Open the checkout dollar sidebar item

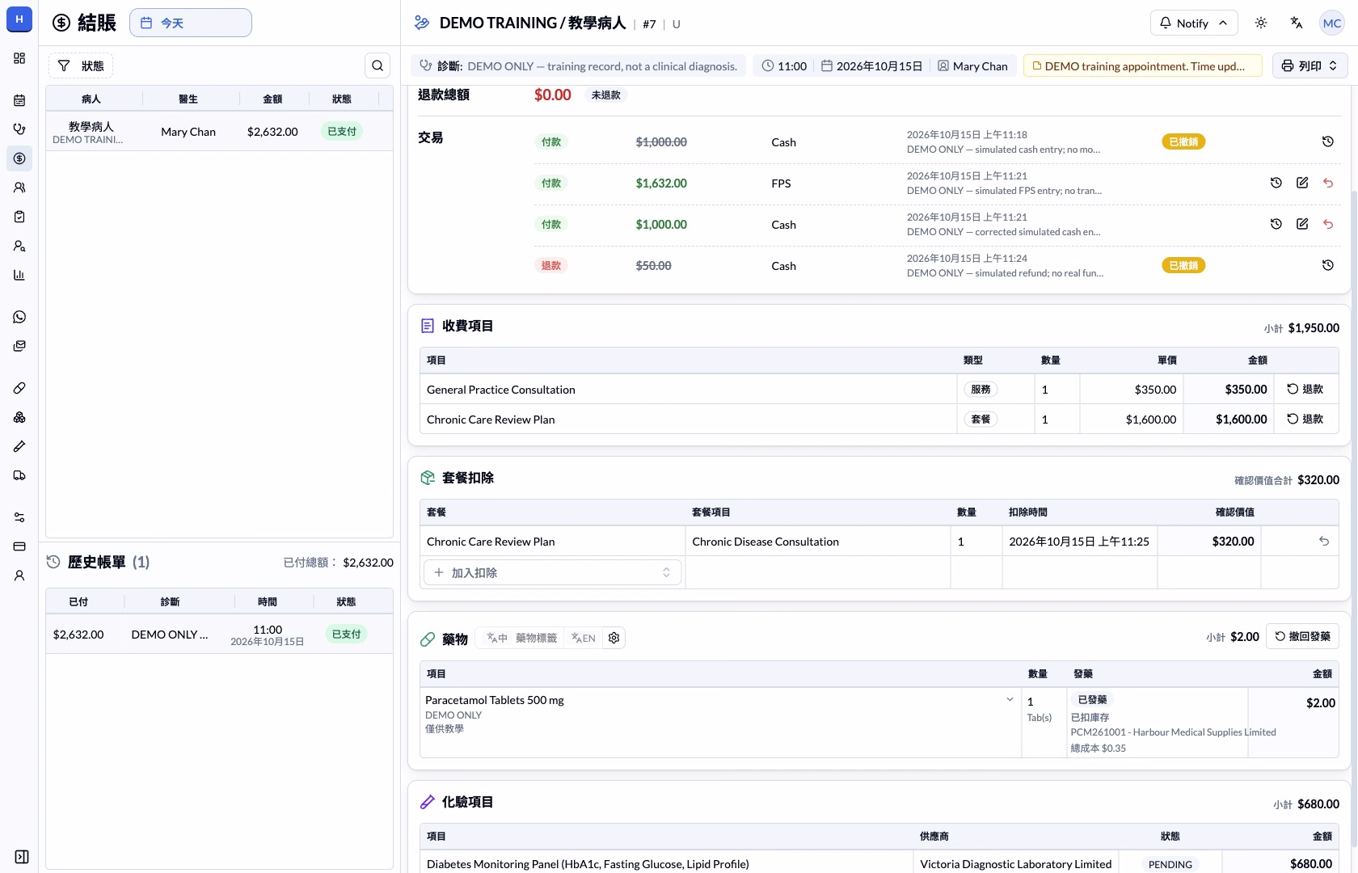point(19,158)
